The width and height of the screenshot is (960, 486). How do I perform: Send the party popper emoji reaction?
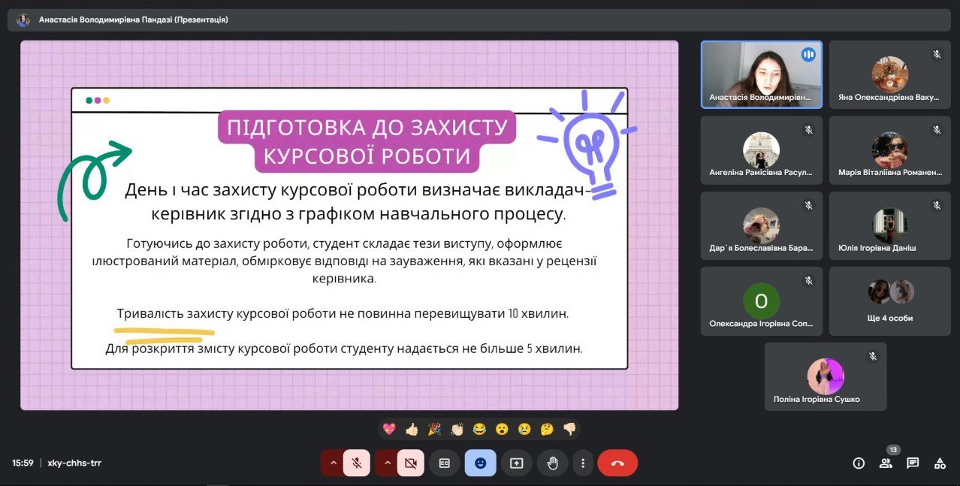[434, 429]
